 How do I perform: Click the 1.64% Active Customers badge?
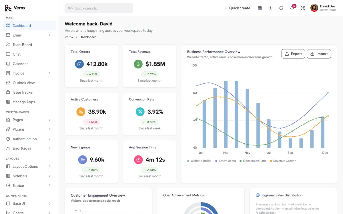pos(91,122)
